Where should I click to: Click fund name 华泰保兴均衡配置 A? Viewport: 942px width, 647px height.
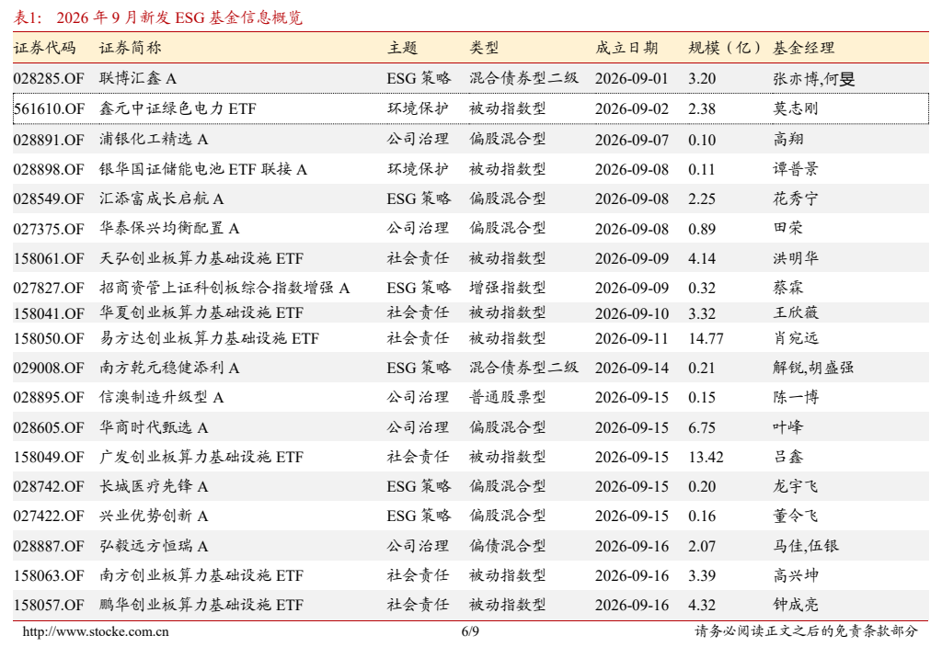(169, 229)
